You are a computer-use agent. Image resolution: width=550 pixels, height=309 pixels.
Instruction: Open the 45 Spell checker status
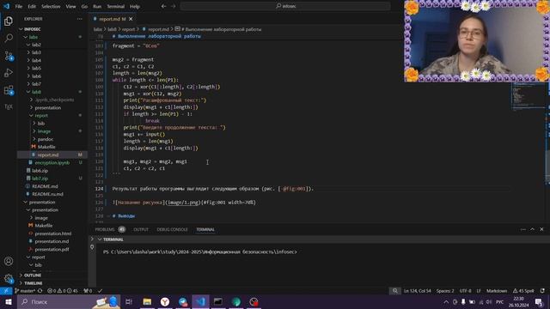(523, 291)
